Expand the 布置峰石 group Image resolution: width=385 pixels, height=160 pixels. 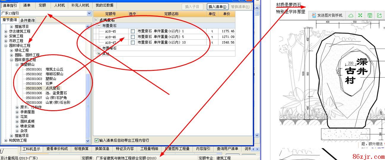pyautogui.click(x=99, y=48)
